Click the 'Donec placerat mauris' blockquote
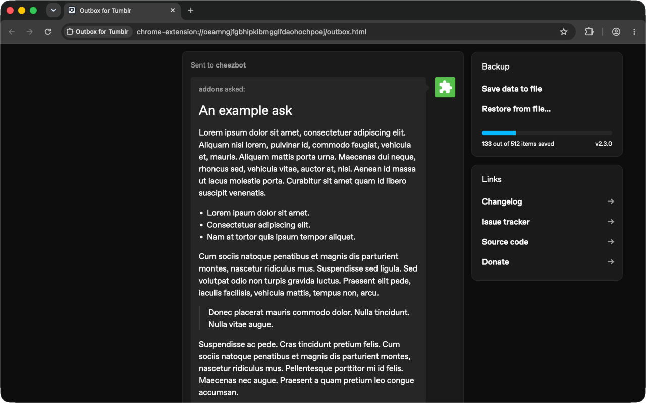Image resolution: width=646 pixels, height=403 pixels. point(309,318)
